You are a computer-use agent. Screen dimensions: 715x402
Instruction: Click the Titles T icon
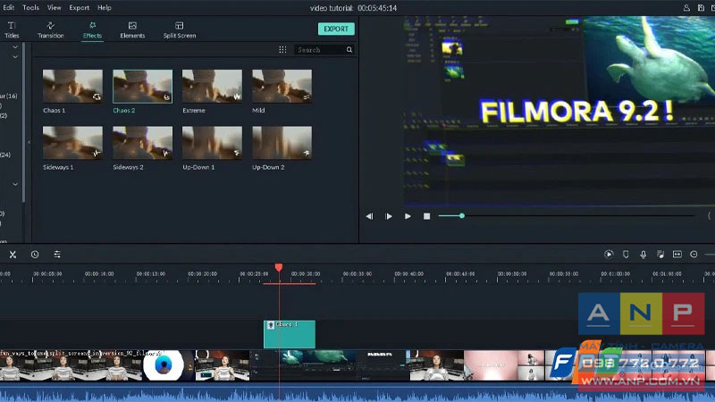12,26
